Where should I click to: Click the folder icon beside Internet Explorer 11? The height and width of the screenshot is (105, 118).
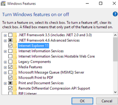click(x=15, y=46)
